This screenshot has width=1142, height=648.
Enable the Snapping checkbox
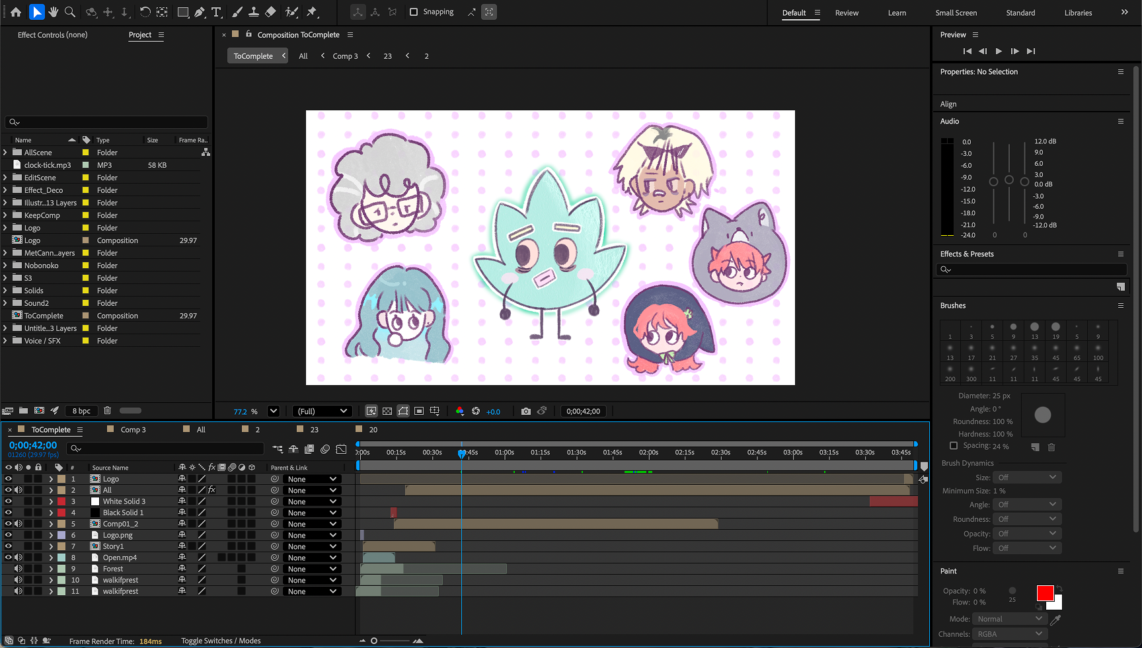pyautogui.click(x=414, y=12)
